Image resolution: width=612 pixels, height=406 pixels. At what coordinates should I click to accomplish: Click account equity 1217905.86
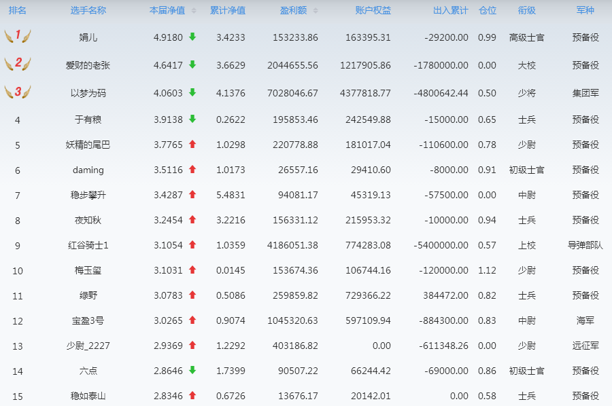point(365,65)
